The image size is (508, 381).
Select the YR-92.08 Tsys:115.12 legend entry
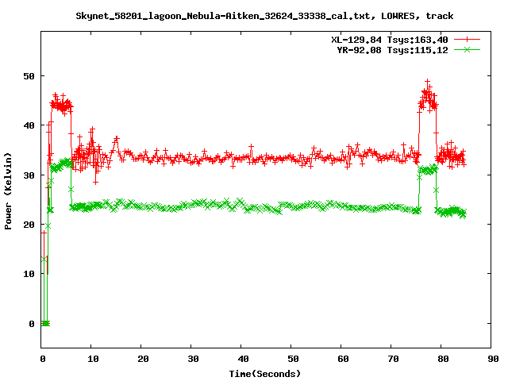tap(392, 50)
